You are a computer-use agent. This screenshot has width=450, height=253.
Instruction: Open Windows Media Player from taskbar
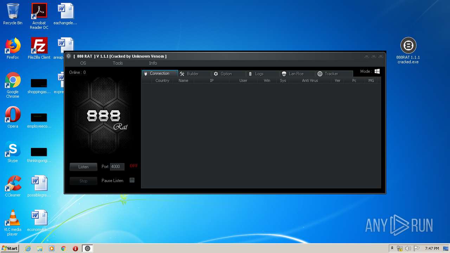click(x=52, y=248)
